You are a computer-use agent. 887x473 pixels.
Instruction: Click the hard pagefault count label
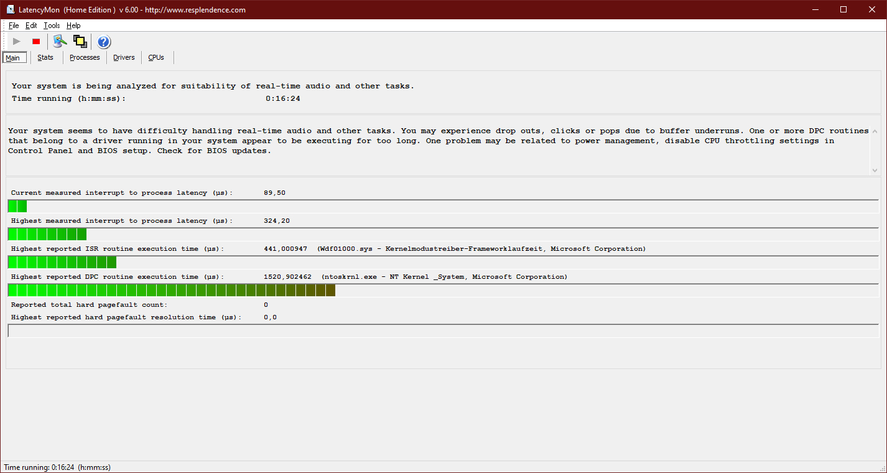89,305
